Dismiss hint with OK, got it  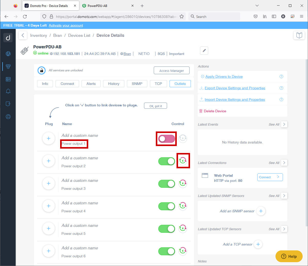tap(156, 106)
